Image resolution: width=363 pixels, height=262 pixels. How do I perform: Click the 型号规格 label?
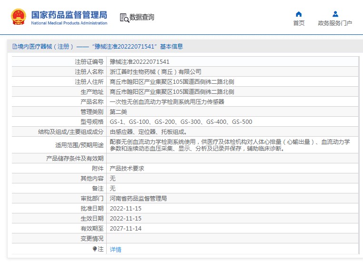(x=92, y=122)
